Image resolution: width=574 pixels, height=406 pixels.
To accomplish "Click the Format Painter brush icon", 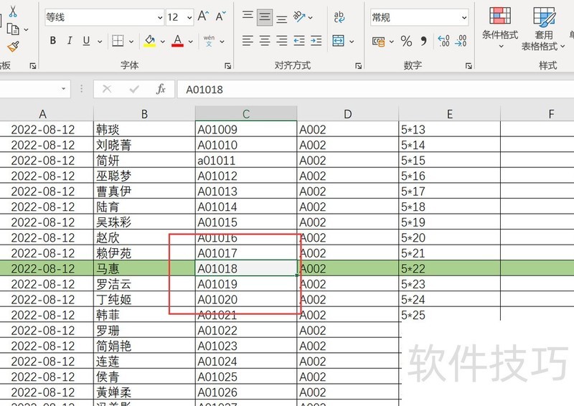I will [13, 47].
